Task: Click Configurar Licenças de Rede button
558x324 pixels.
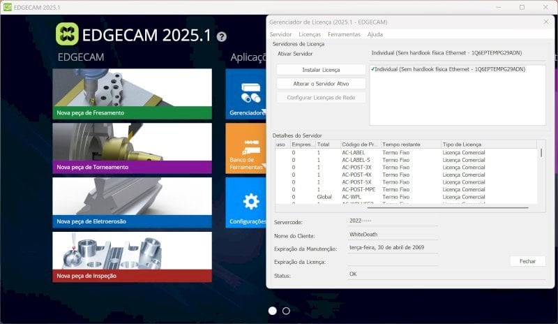Action: [x=321, y=98]
